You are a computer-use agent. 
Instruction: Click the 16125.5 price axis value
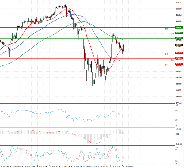click(x=179, y=15)
